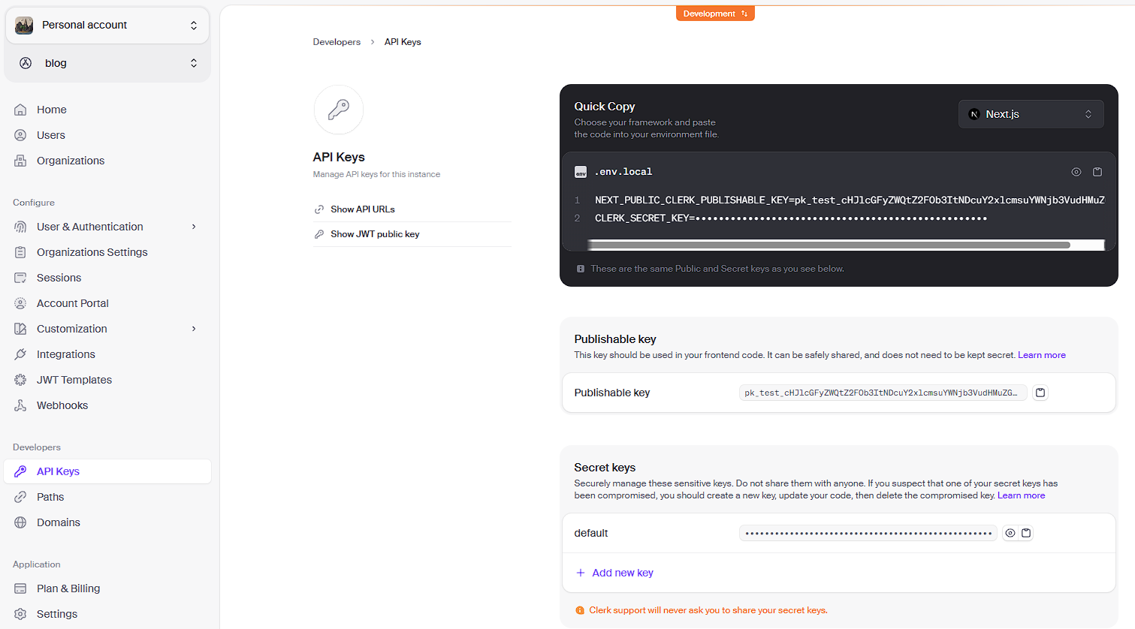Click the fingerprint icon for User & Authentication
Screen dimensions: 1135x629
point(20,227)
